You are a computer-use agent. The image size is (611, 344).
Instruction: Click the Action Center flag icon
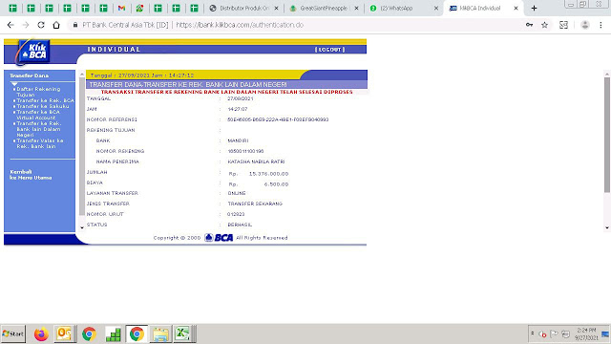[x=554, y=333]
